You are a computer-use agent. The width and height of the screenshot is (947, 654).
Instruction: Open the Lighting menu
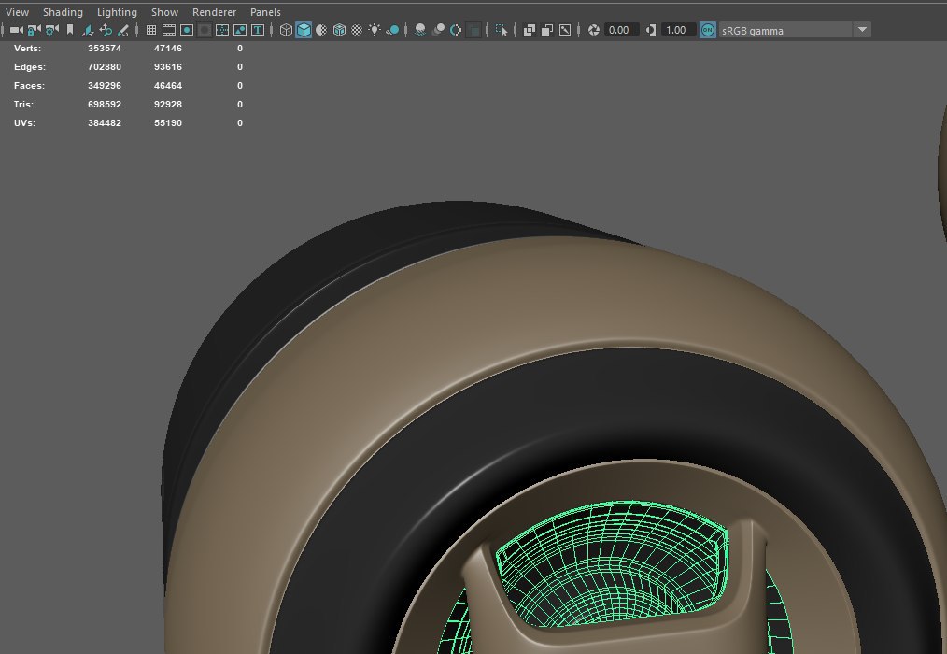[117, 12]
